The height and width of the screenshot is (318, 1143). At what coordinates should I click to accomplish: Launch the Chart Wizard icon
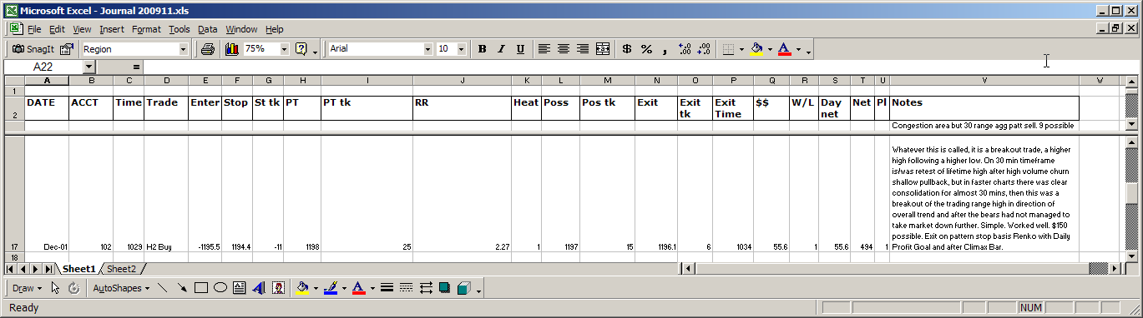coord(232,49)
